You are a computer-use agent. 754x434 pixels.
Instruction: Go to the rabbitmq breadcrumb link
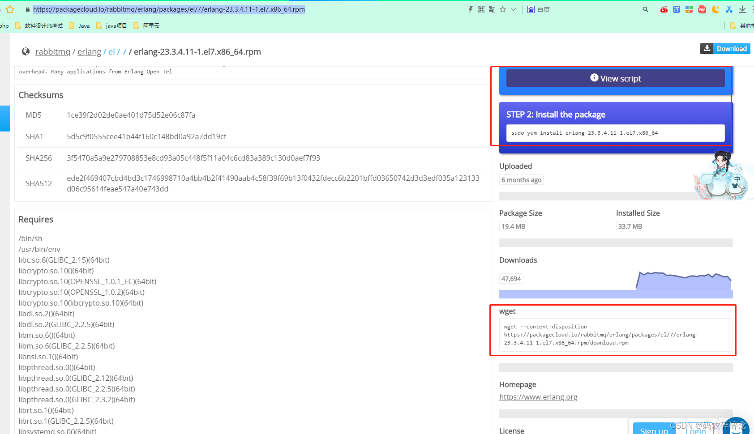[53, 52]
